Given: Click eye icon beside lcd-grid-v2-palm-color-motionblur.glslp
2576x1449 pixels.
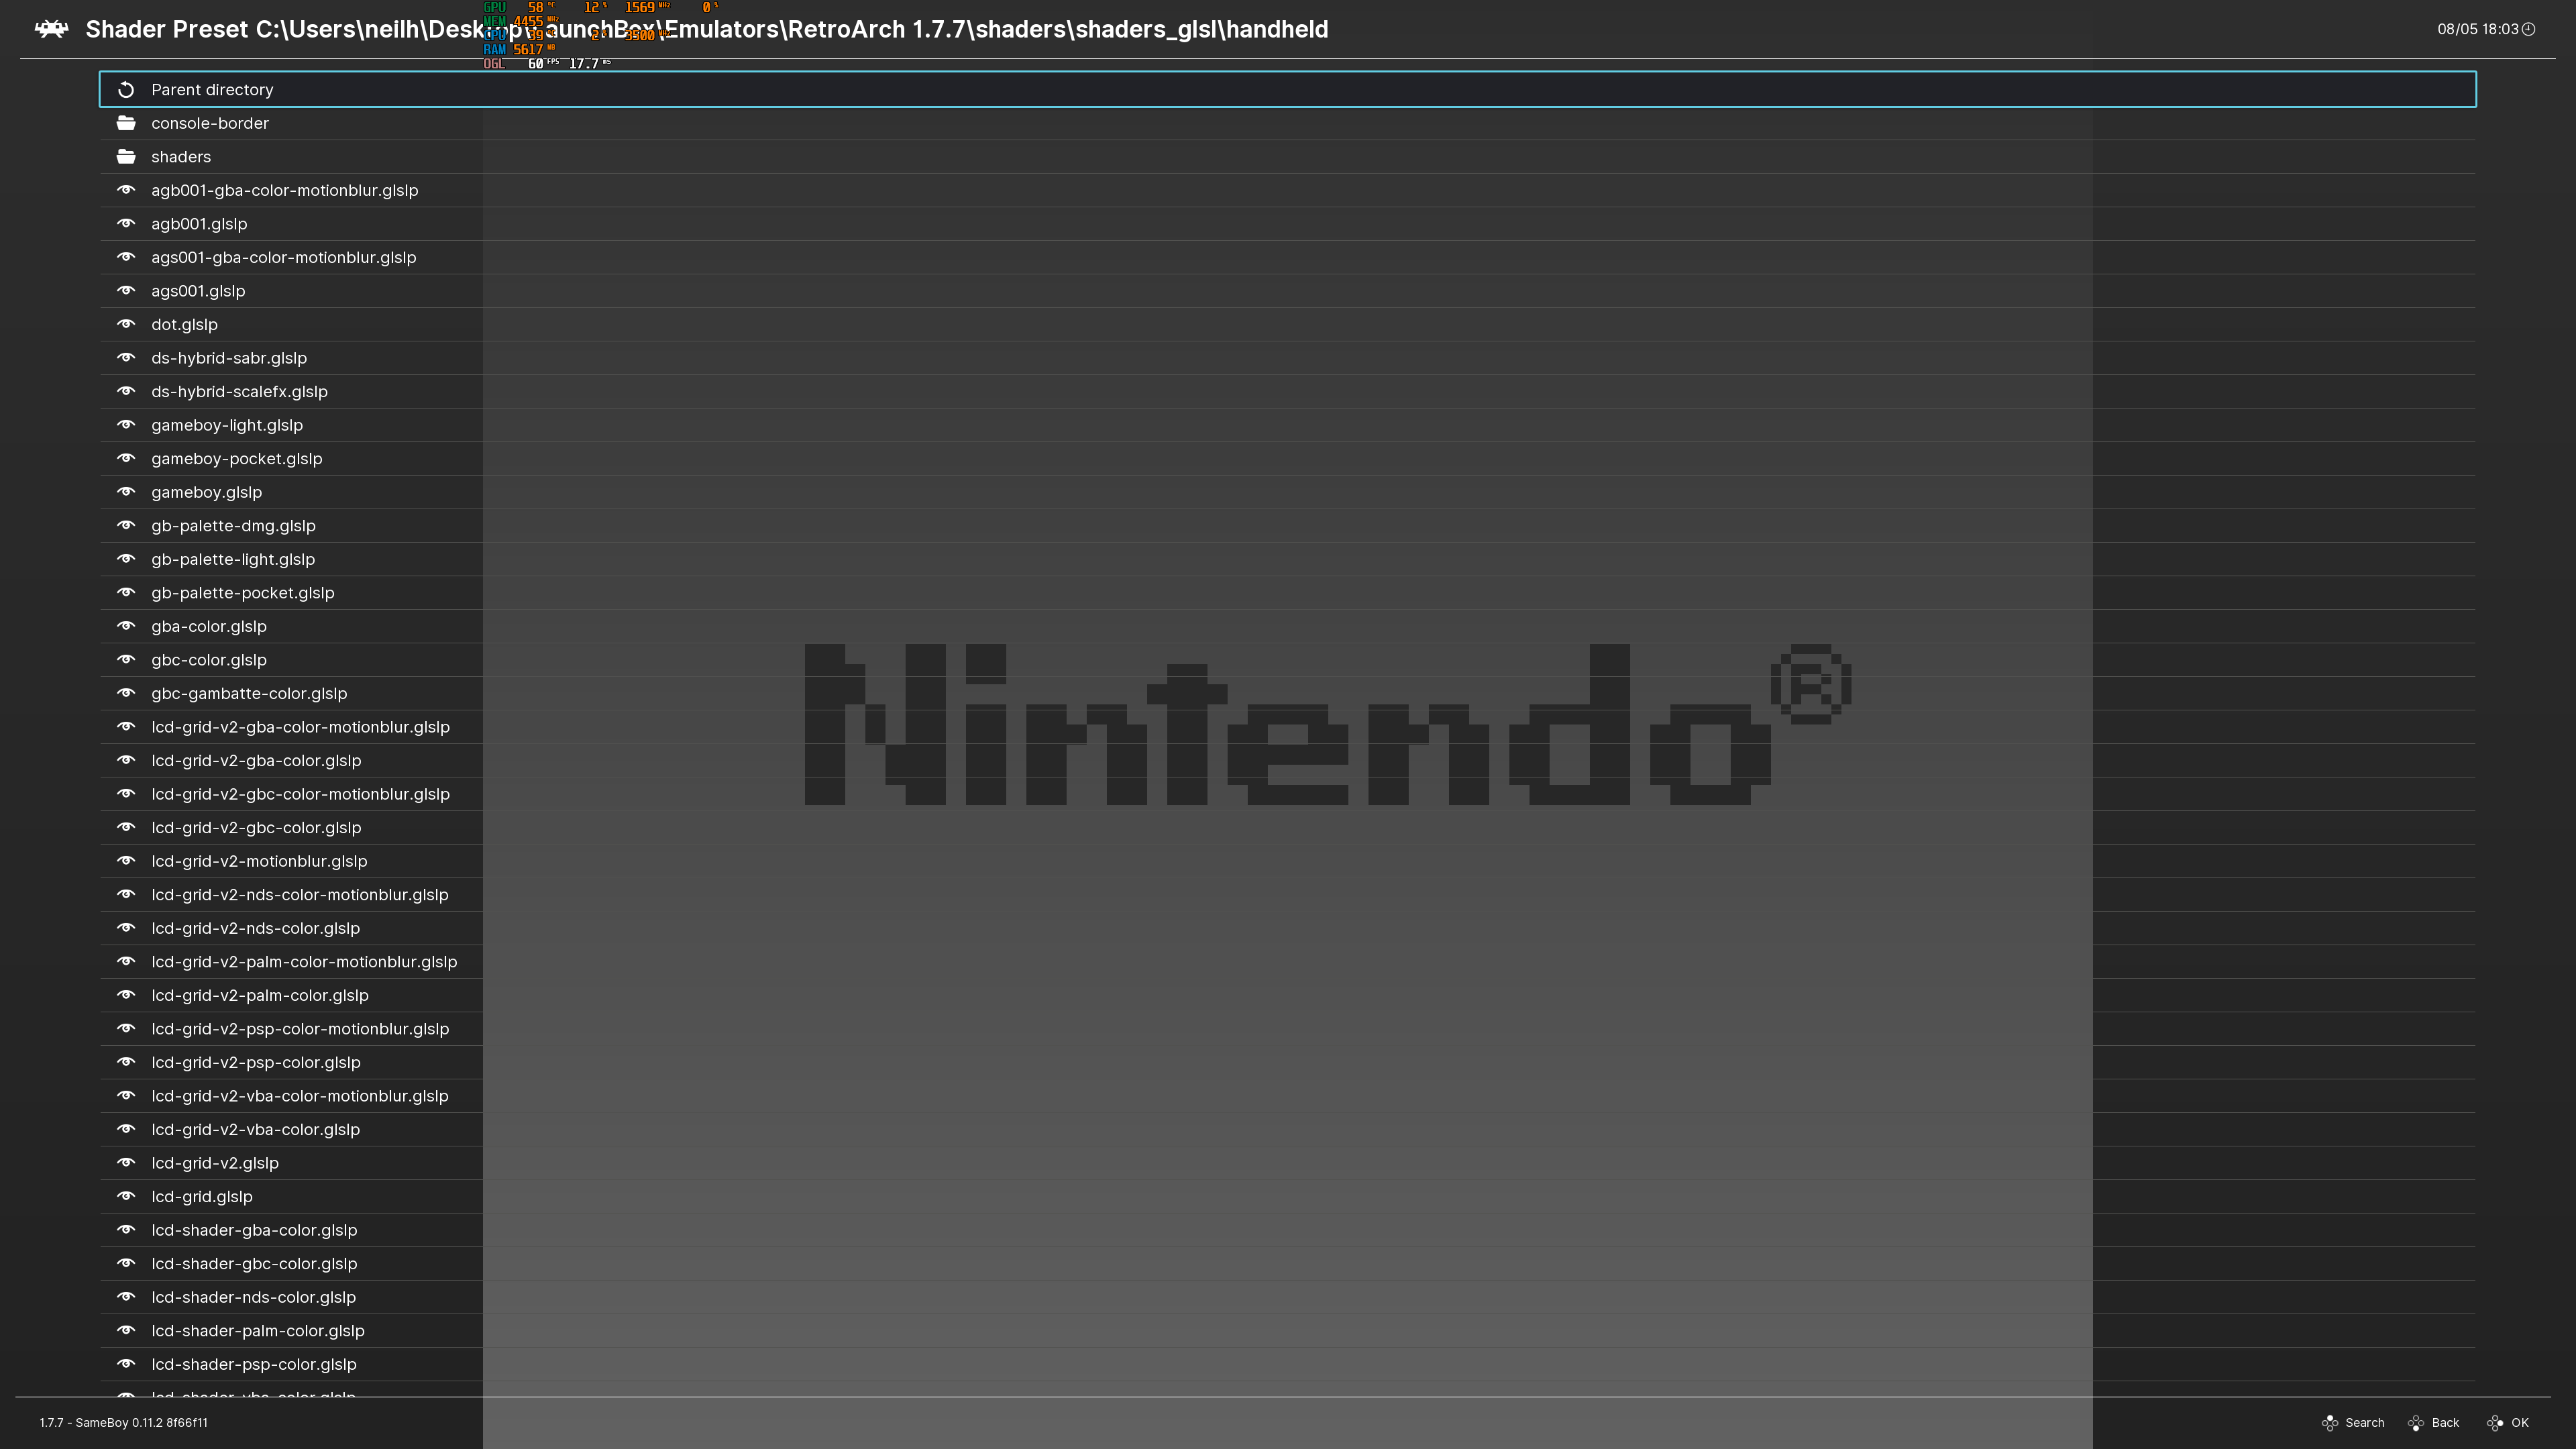Looking at the screenshot, I should [126, 960].
